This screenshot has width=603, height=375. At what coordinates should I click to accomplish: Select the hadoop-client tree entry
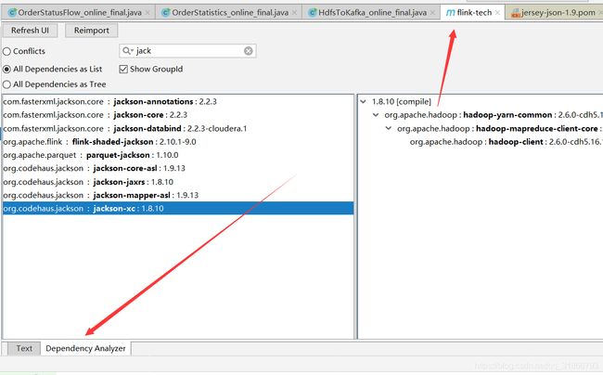[x=507, y=142]
